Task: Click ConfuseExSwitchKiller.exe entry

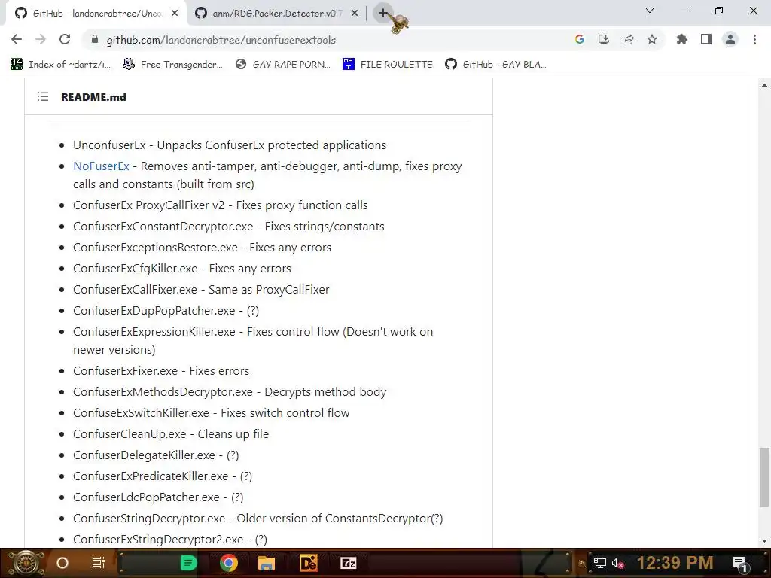Action: pyautogui.click(x=212, y=413)
